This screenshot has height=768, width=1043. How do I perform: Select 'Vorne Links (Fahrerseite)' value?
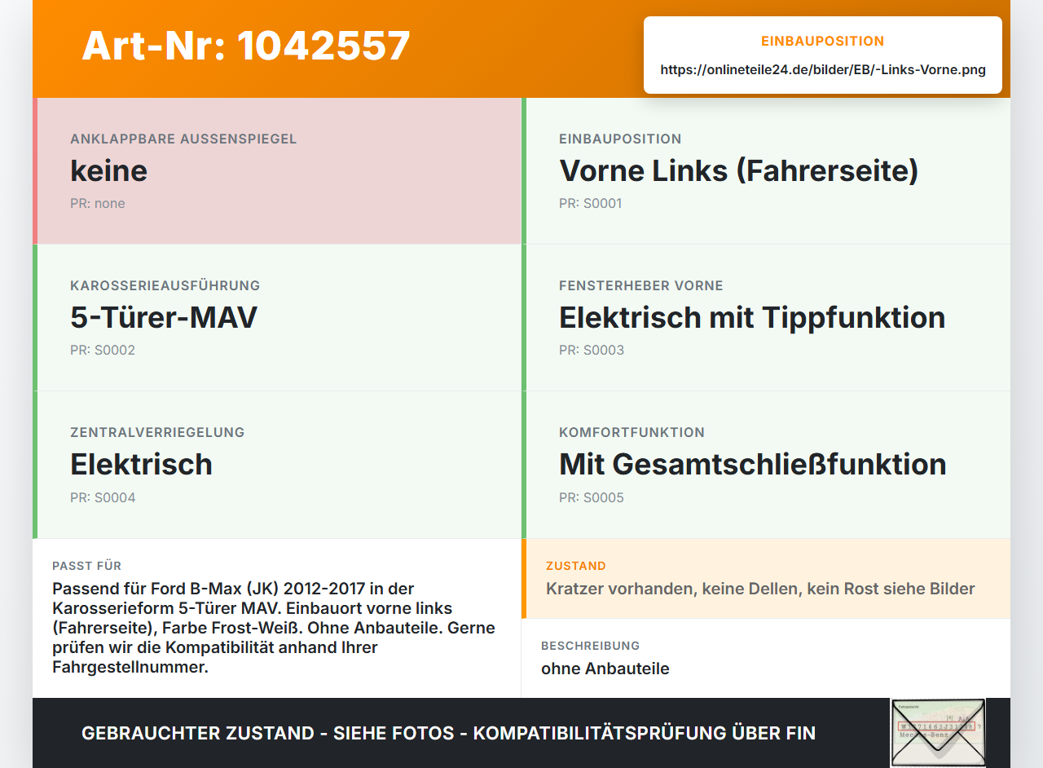click(739, 170)
